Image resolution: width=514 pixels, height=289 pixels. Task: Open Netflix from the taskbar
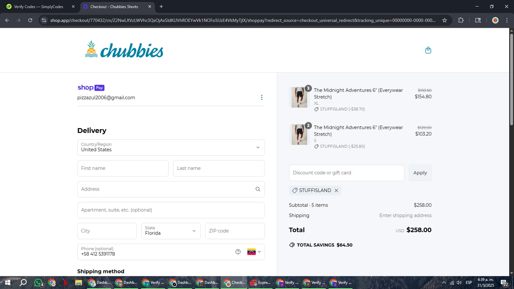65,283
